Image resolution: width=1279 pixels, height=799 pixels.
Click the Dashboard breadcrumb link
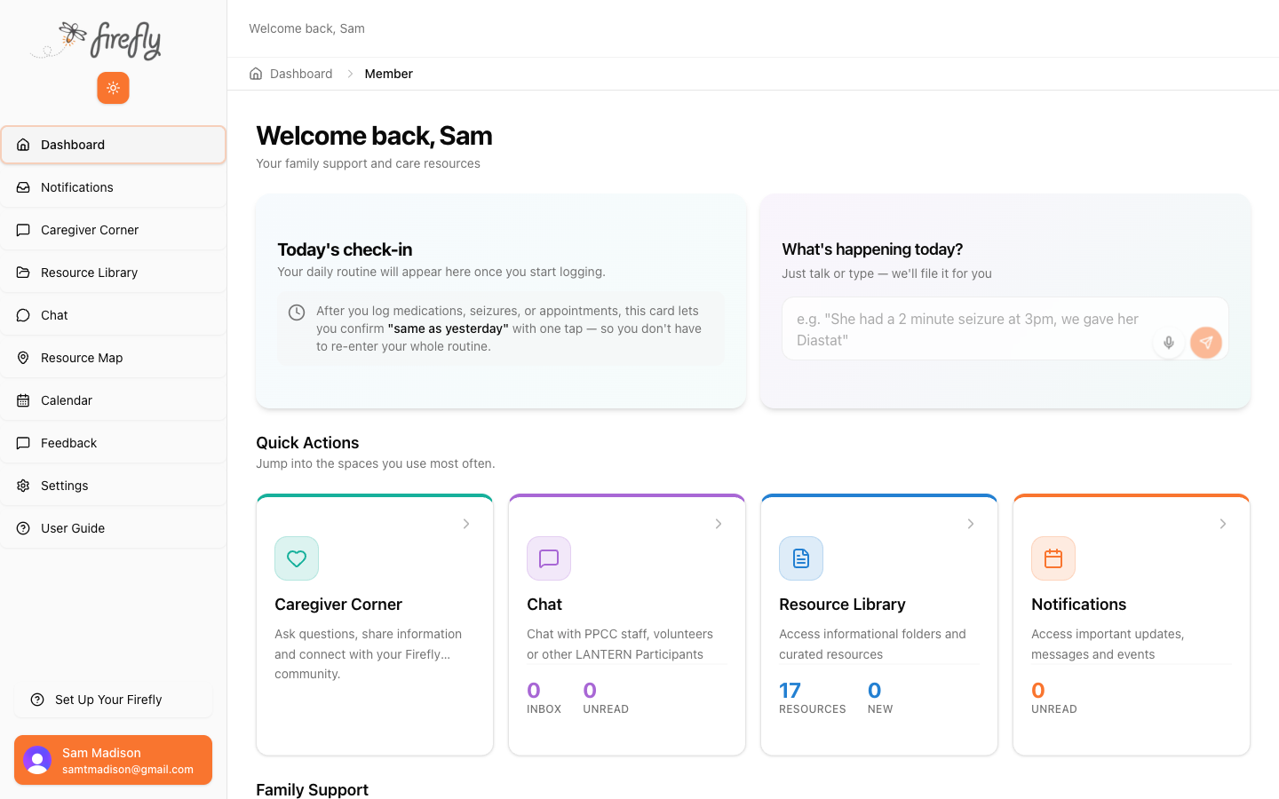(301, 74)
